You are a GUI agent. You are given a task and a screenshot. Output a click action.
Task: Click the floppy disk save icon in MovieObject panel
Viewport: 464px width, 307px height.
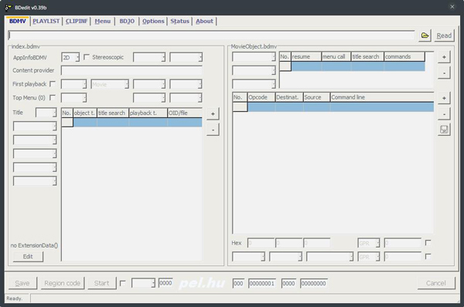coord(444,130)
